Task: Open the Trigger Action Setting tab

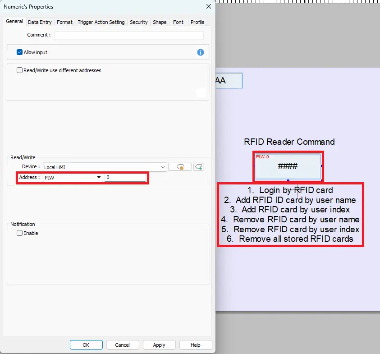Action: (101, 22)
